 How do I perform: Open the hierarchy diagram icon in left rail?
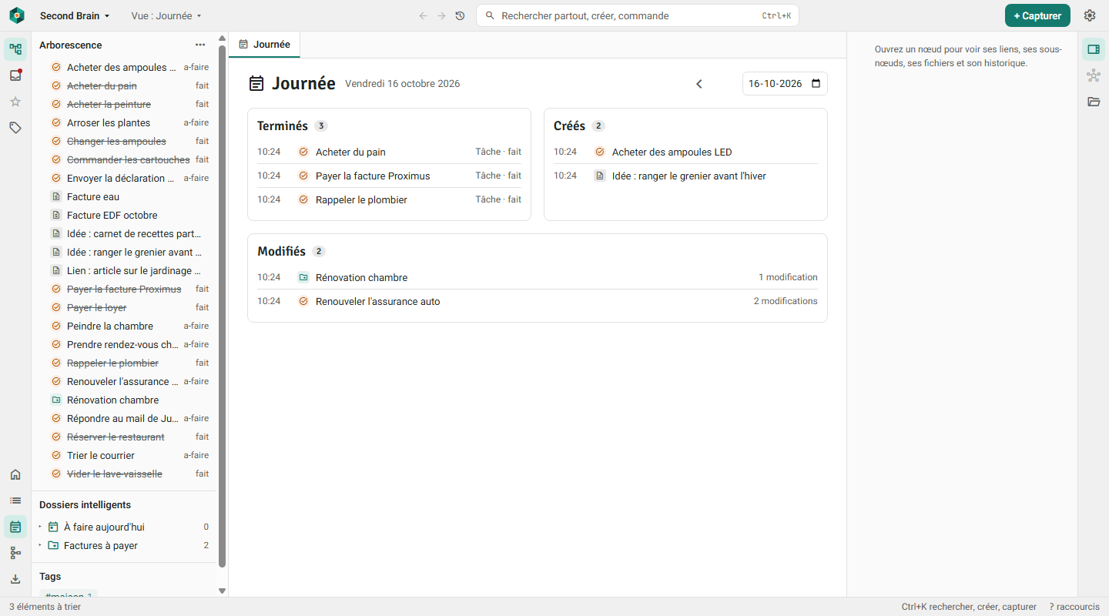click(x=15, y=553)
